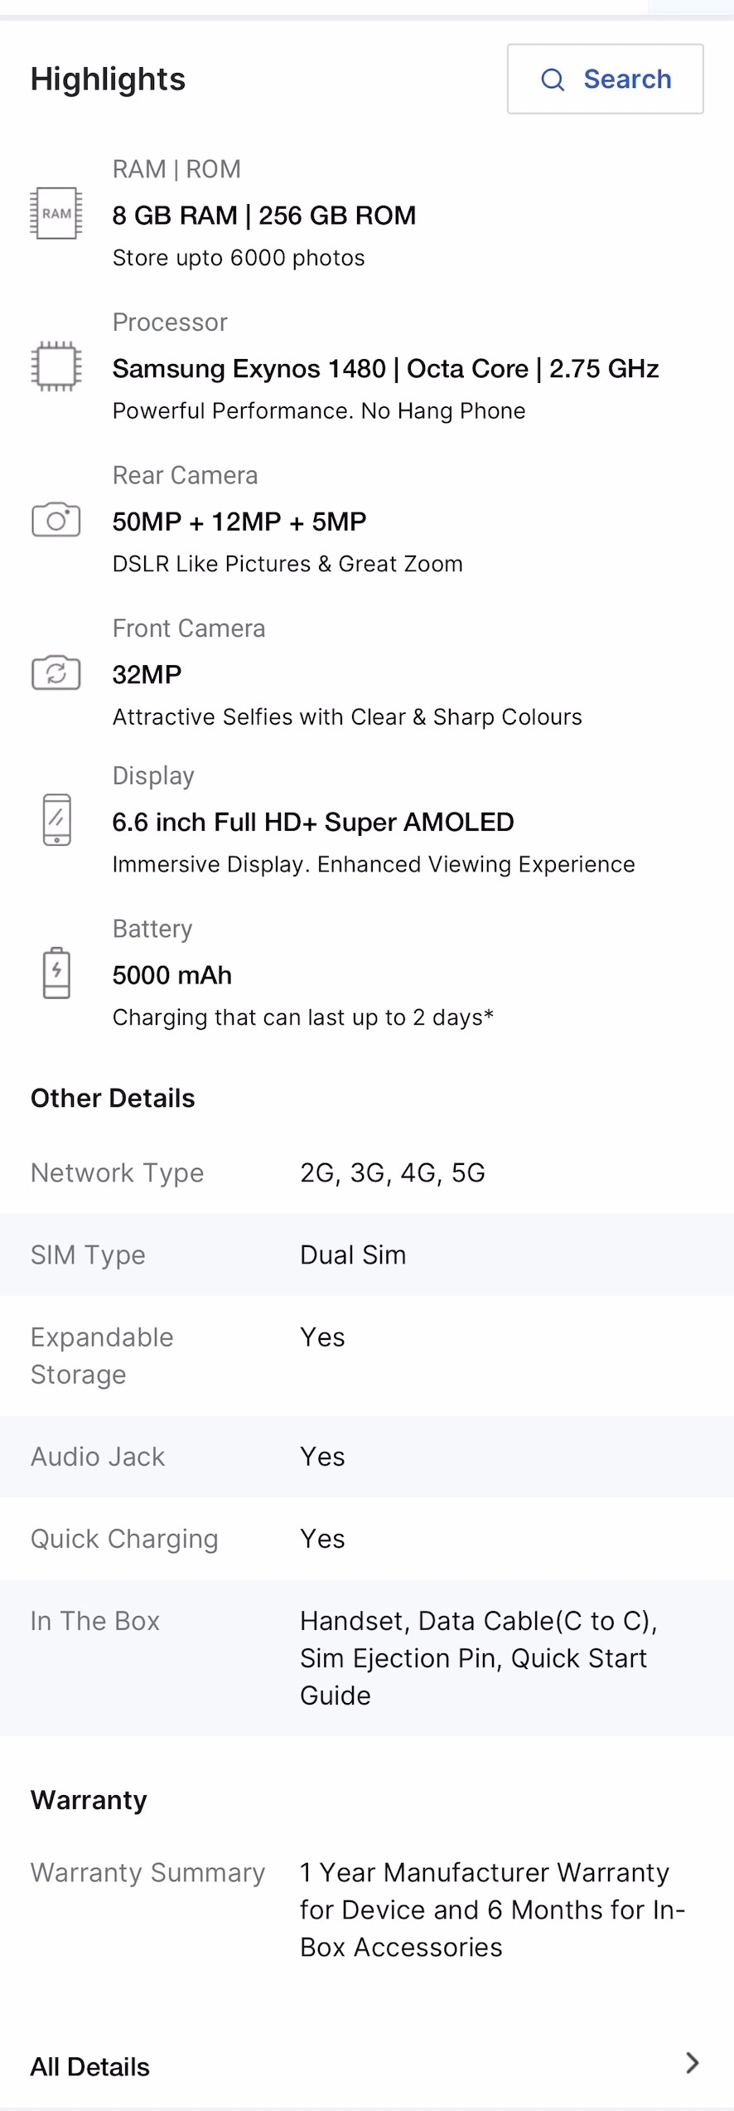Click the Network Type row
The height and width of the screenshot is (2111, 734).
(366, 1173)
